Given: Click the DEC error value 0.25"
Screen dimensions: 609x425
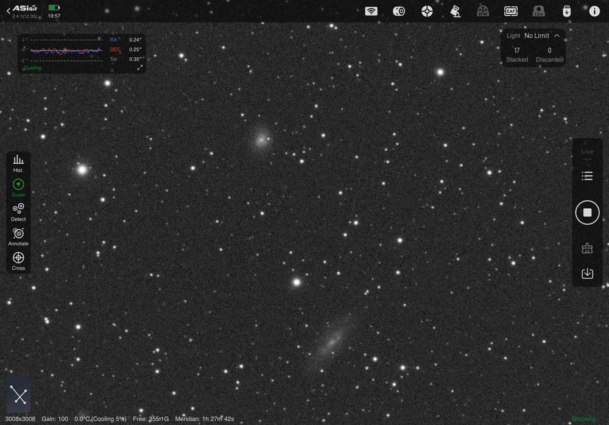Looking at the screenshot, I should click(x=135, y=49).
